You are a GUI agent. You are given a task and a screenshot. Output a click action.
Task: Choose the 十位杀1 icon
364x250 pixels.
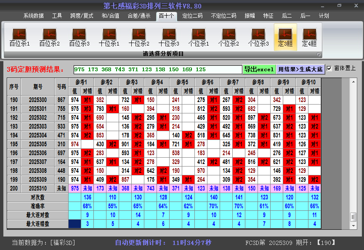pos(109,37)
